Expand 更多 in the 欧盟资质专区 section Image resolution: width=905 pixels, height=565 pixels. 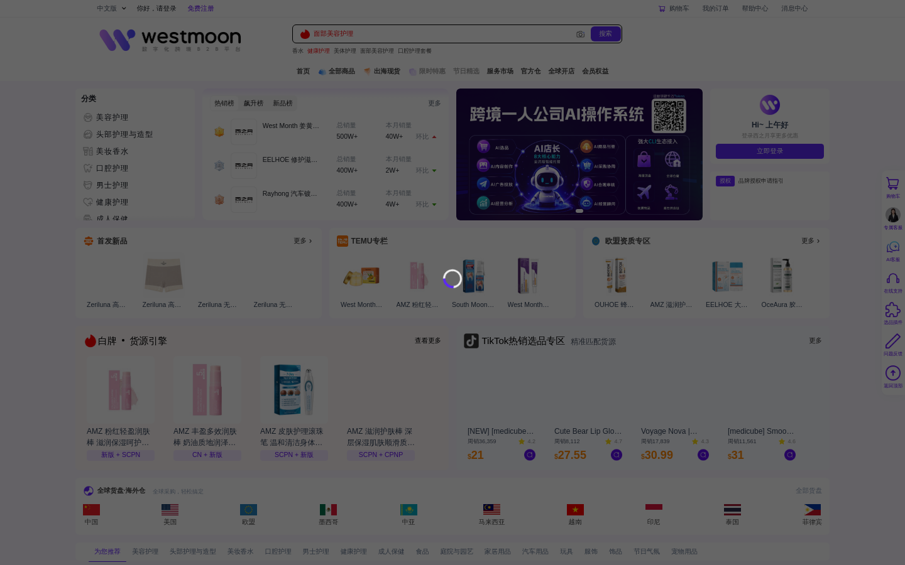coord(811,241)
